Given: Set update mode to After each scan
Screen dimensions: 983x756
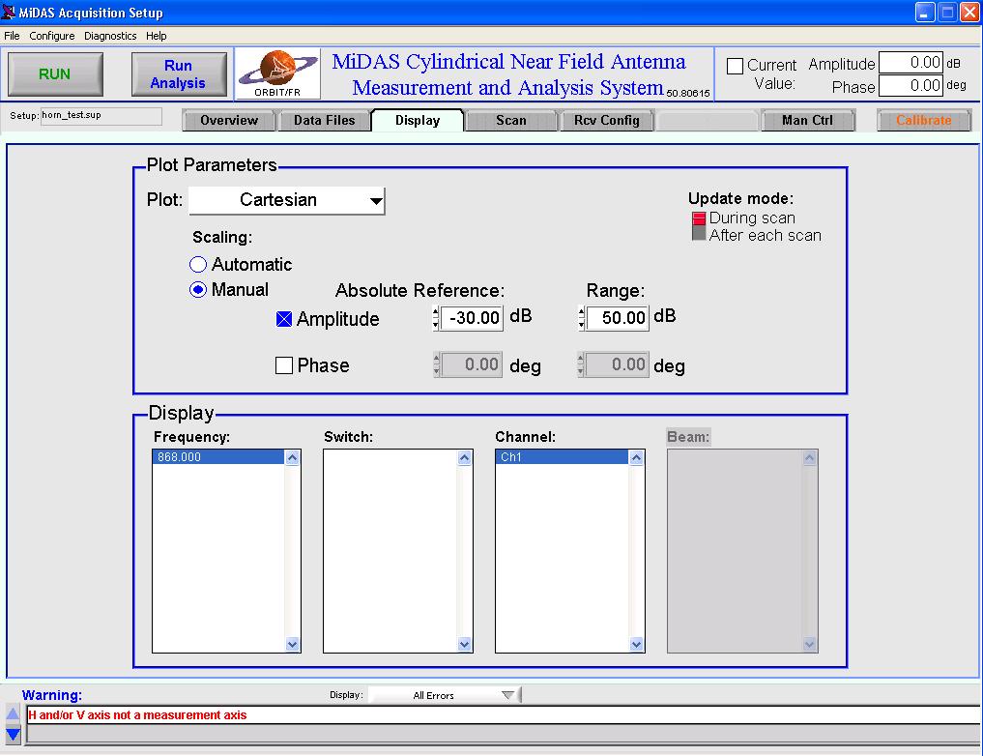Looking at the screenshot, I should coord(699,233).
